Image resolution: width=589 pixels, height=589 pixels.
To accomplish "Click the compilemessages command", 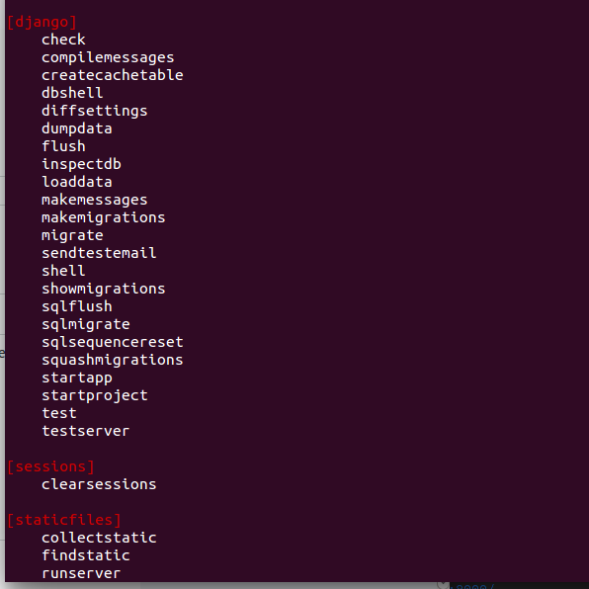I will (108, 58).
